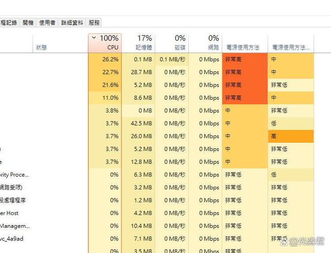Select the process labeled '網路受限)'
The height and width of the screenshot is (253, 331).
[14, 188]
